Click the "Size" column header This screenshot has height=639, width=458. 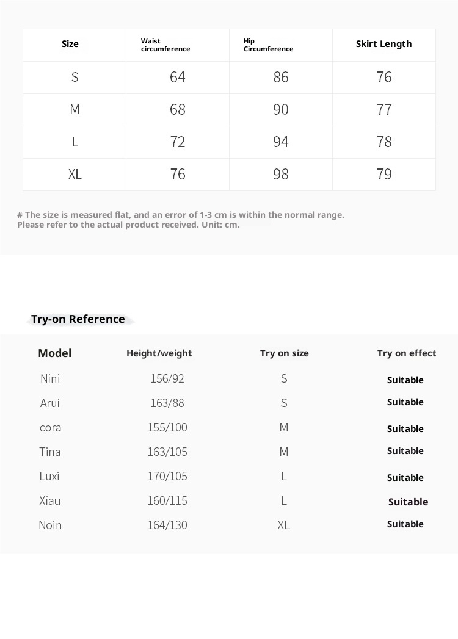click(x=70, y=44)
